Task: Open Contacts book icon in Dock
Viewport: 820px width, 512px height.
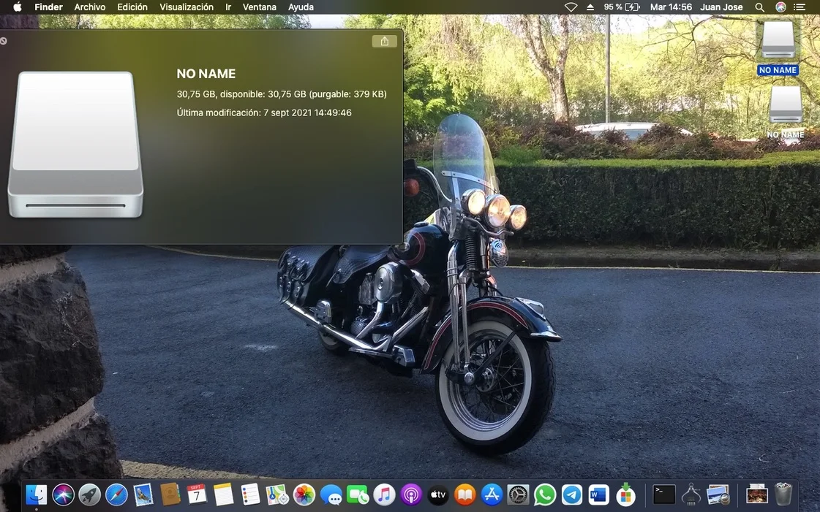Action: pyautogui.click(x=170, y=494)
